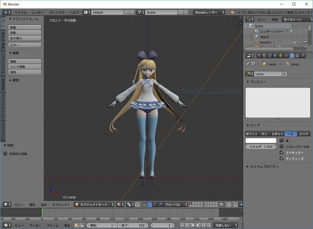Uncheck the ディフューズ checkbox
The width and height of the screenshot is (313, 229).
[282, 159]
